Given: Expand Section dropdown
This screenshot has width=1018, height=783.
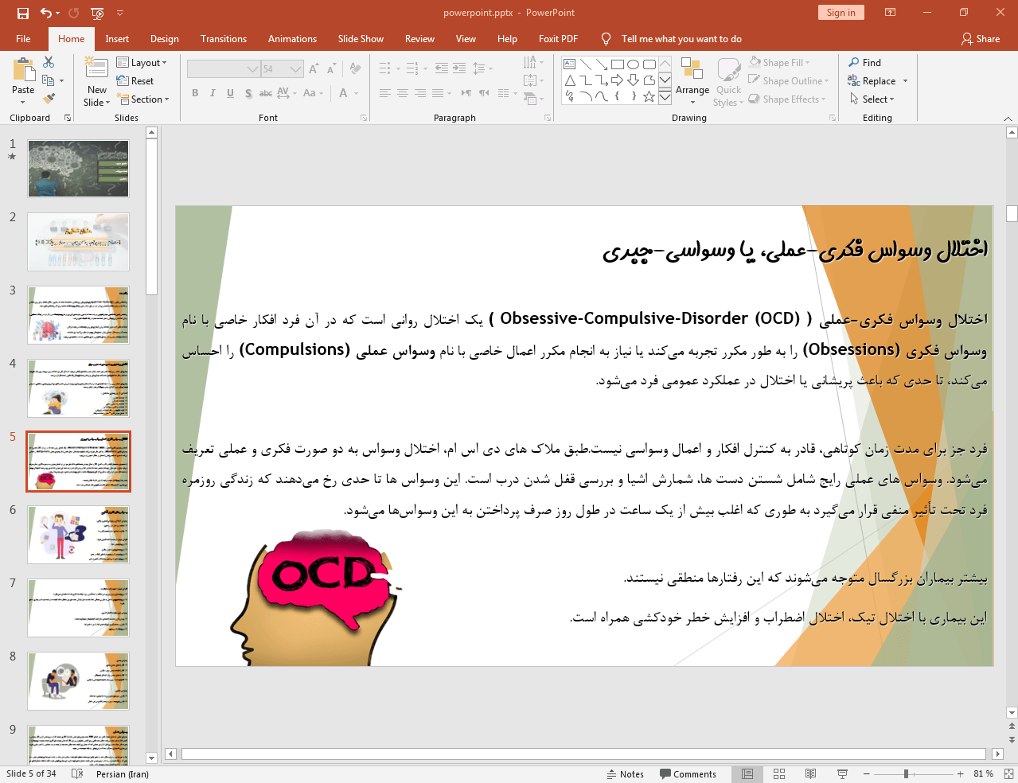Looking at the screenshot, I should [x=143, y=99].
